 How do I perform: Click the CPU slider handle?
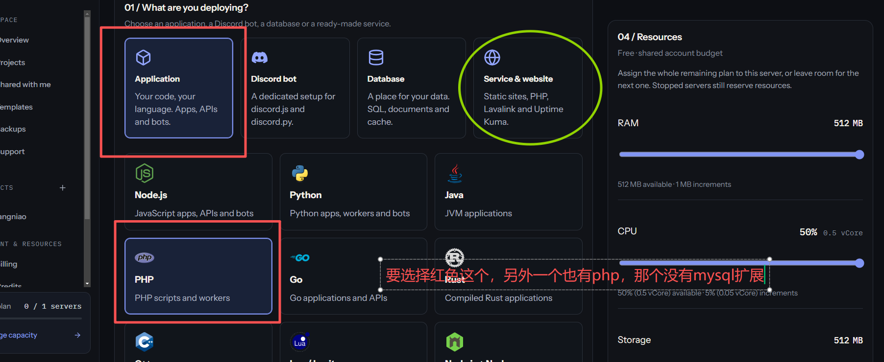tap(859, 263)
